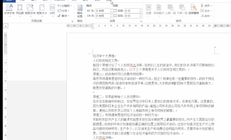Click the last visible line 人们作出决策
Screen dimensions: 231x140
(x=102, y=137)
